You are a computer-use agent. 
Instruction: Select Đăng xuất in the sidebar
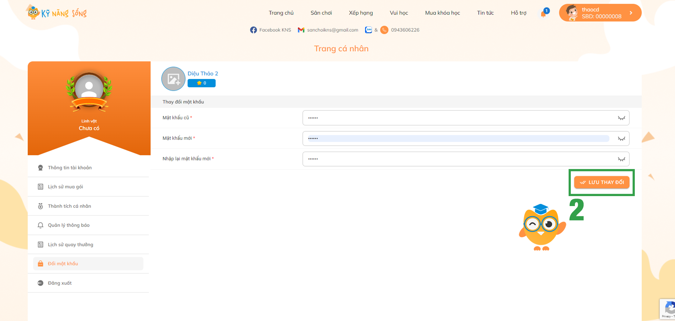click(60, 283)
